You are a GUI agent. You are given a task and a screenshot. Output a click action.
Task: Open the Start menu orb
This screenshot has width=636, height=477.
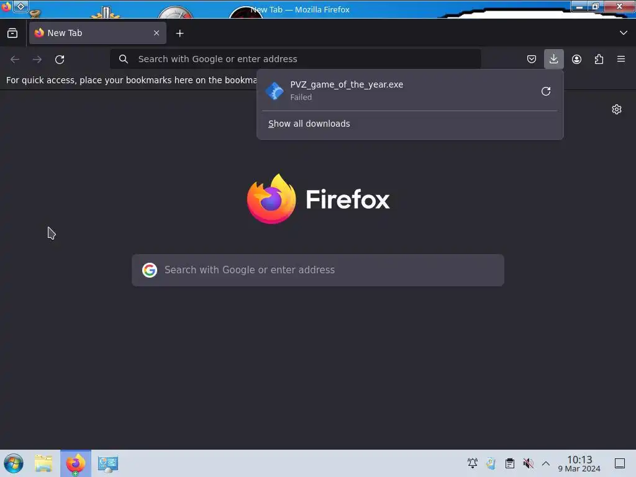click(14, 463)
